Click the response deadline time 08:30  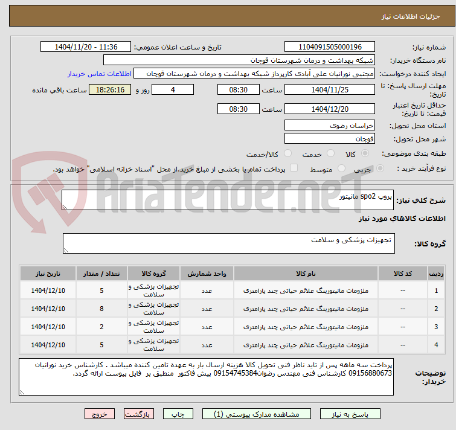coord(238,90)
